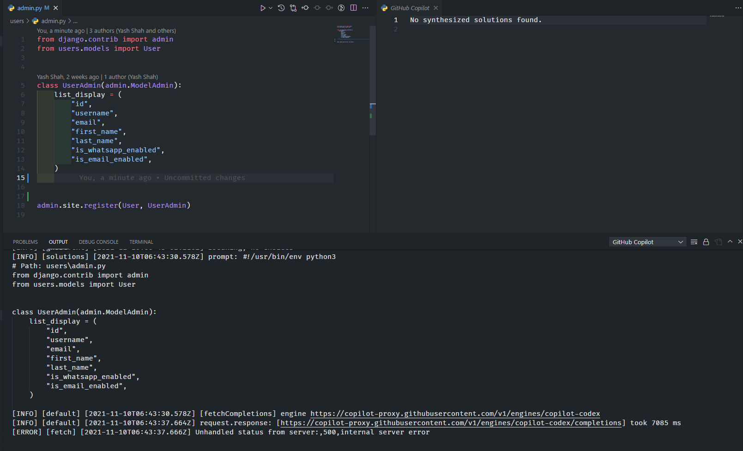Run the admin.py Python file

point(263,8)
